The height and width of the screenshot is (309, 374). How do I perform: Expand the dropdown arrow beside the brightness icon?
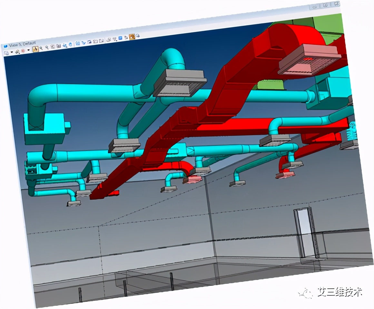28,50
